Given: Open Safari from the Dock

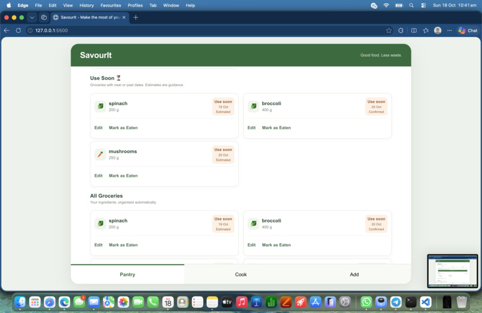Looking at the screenshot, I should (50, 302).
